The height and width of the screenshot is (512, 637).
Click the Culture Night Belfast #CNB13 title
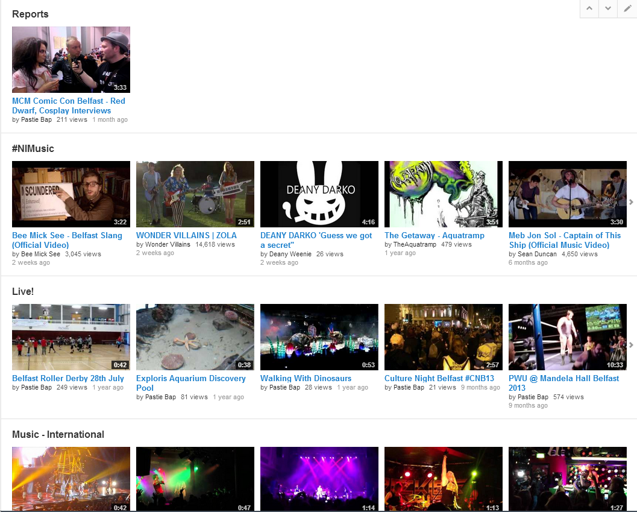[x=439, y=378]
